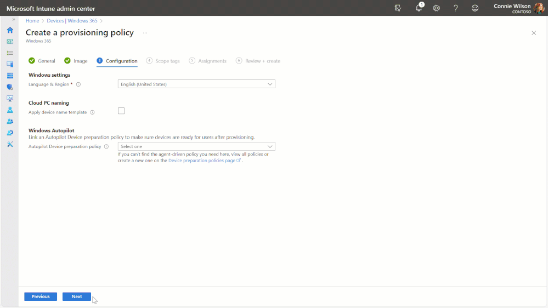Switch to the General step tab
Image resolution: width=548 pixels, height=308 pixels.
pos(42,61)
